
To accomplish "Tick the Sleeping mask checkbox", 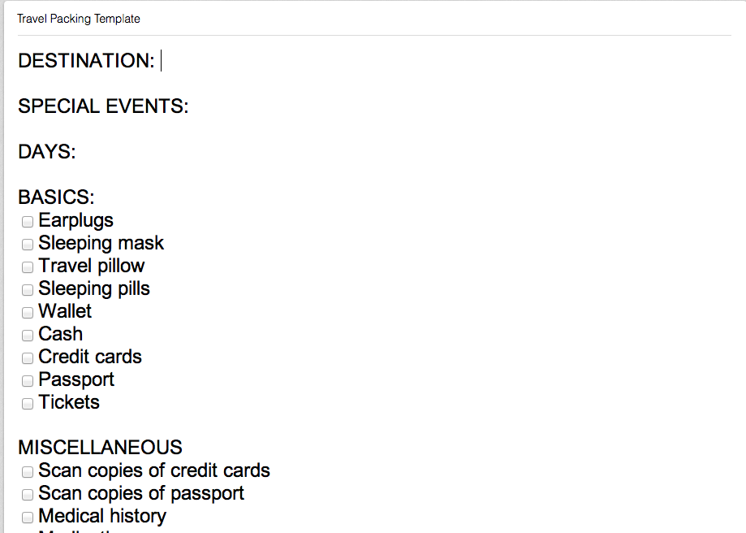I will 28,244.
